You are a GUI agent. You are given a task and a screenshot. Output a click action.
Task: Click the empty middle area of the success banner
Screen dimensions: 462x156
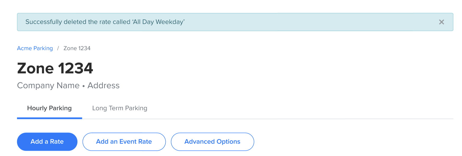click(x=304, y=22)
